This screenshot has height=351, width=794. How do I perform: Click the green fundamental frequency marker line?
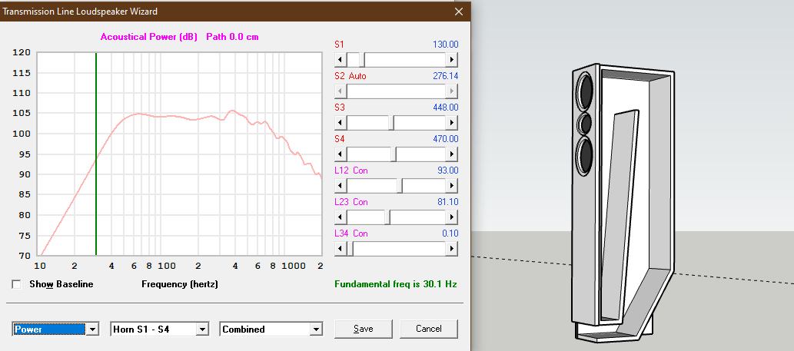96,154
